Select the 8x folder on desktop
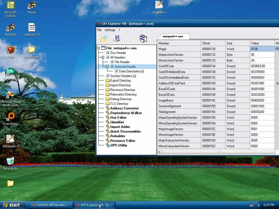Image resolution: width=279 pixels, height=209 pixels. (10, 186)
